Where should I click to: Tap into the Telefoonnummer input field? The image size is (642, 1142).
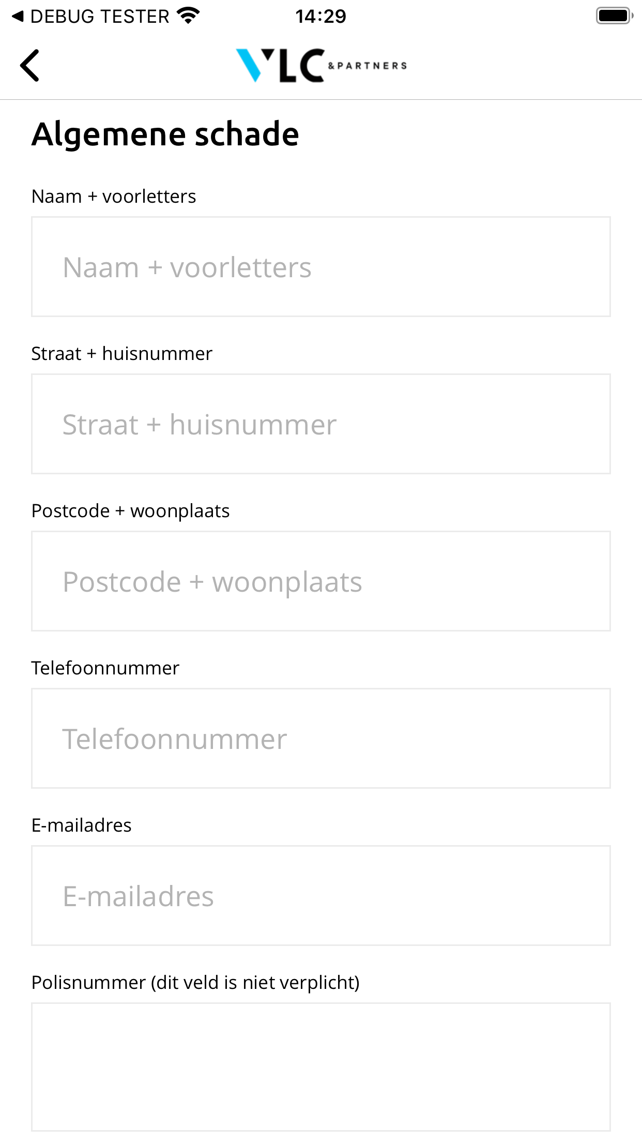(320, 739)
